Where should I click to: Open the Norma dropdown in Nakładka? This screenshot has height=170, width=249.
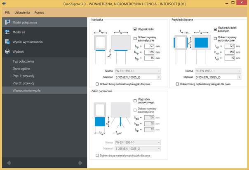(x=138, y=71)
